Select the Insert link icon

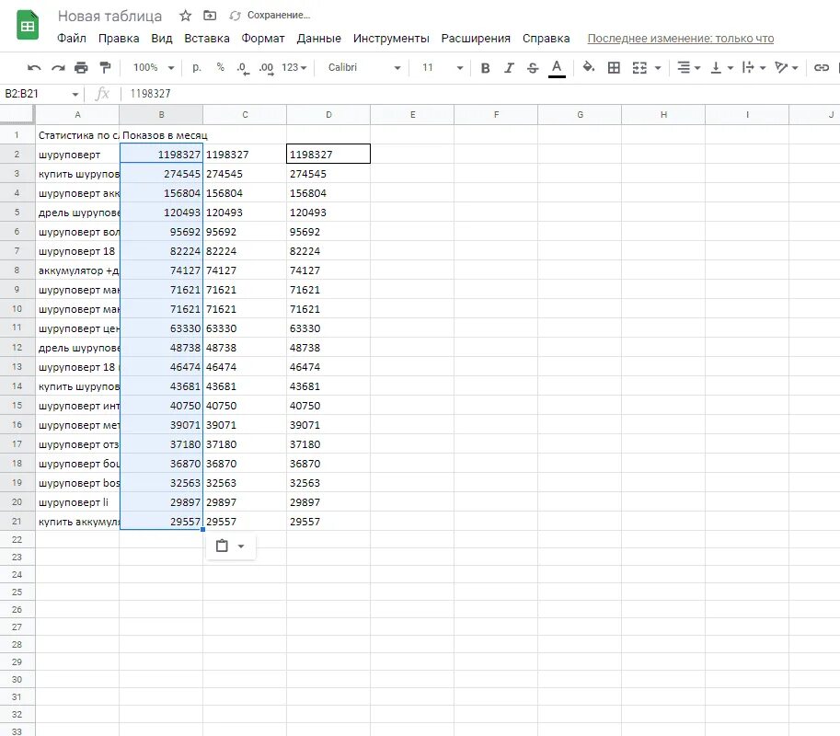pos(823,67)
